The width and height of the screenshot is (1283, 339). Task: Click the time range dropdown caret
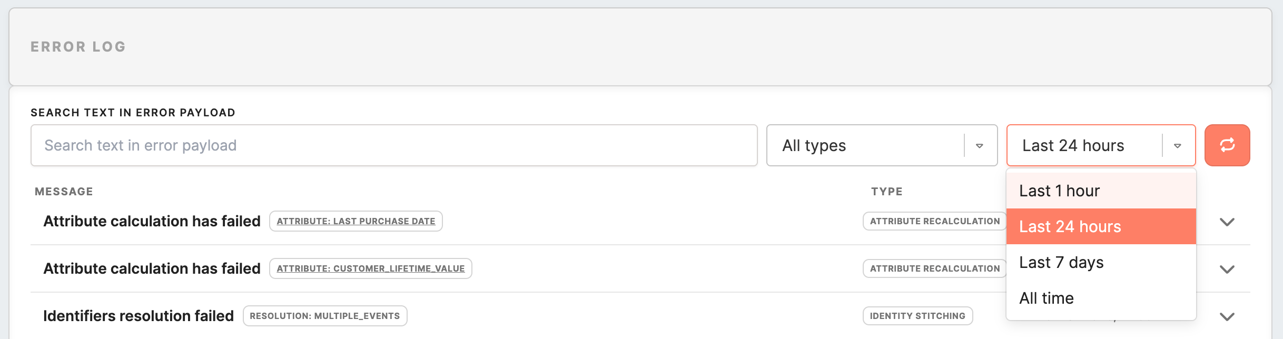tap(1177, 146)
